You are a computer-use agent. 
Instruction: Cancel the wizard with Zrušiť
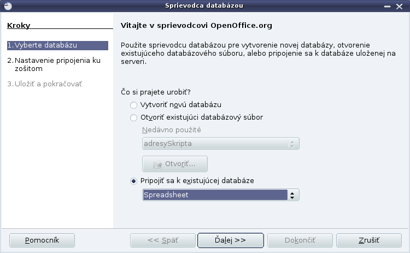(368, 240)
